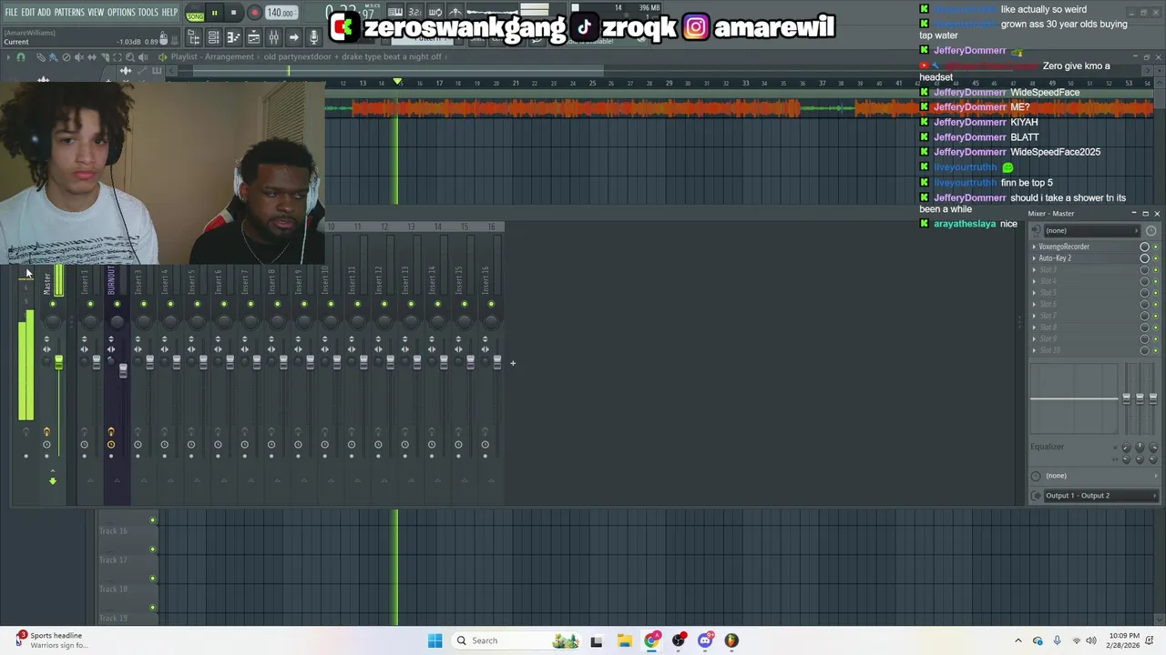1166x655 pixels.
Task: Mute the Master mixer track
Action: click(x=53, y=304)
